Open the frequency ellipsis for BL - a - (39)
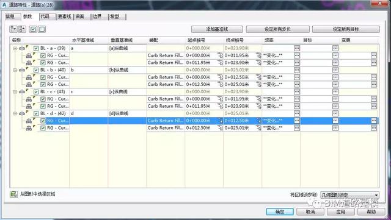Viewport: 391px width, 220px height. pyautogui.click(x=297, y=48)
